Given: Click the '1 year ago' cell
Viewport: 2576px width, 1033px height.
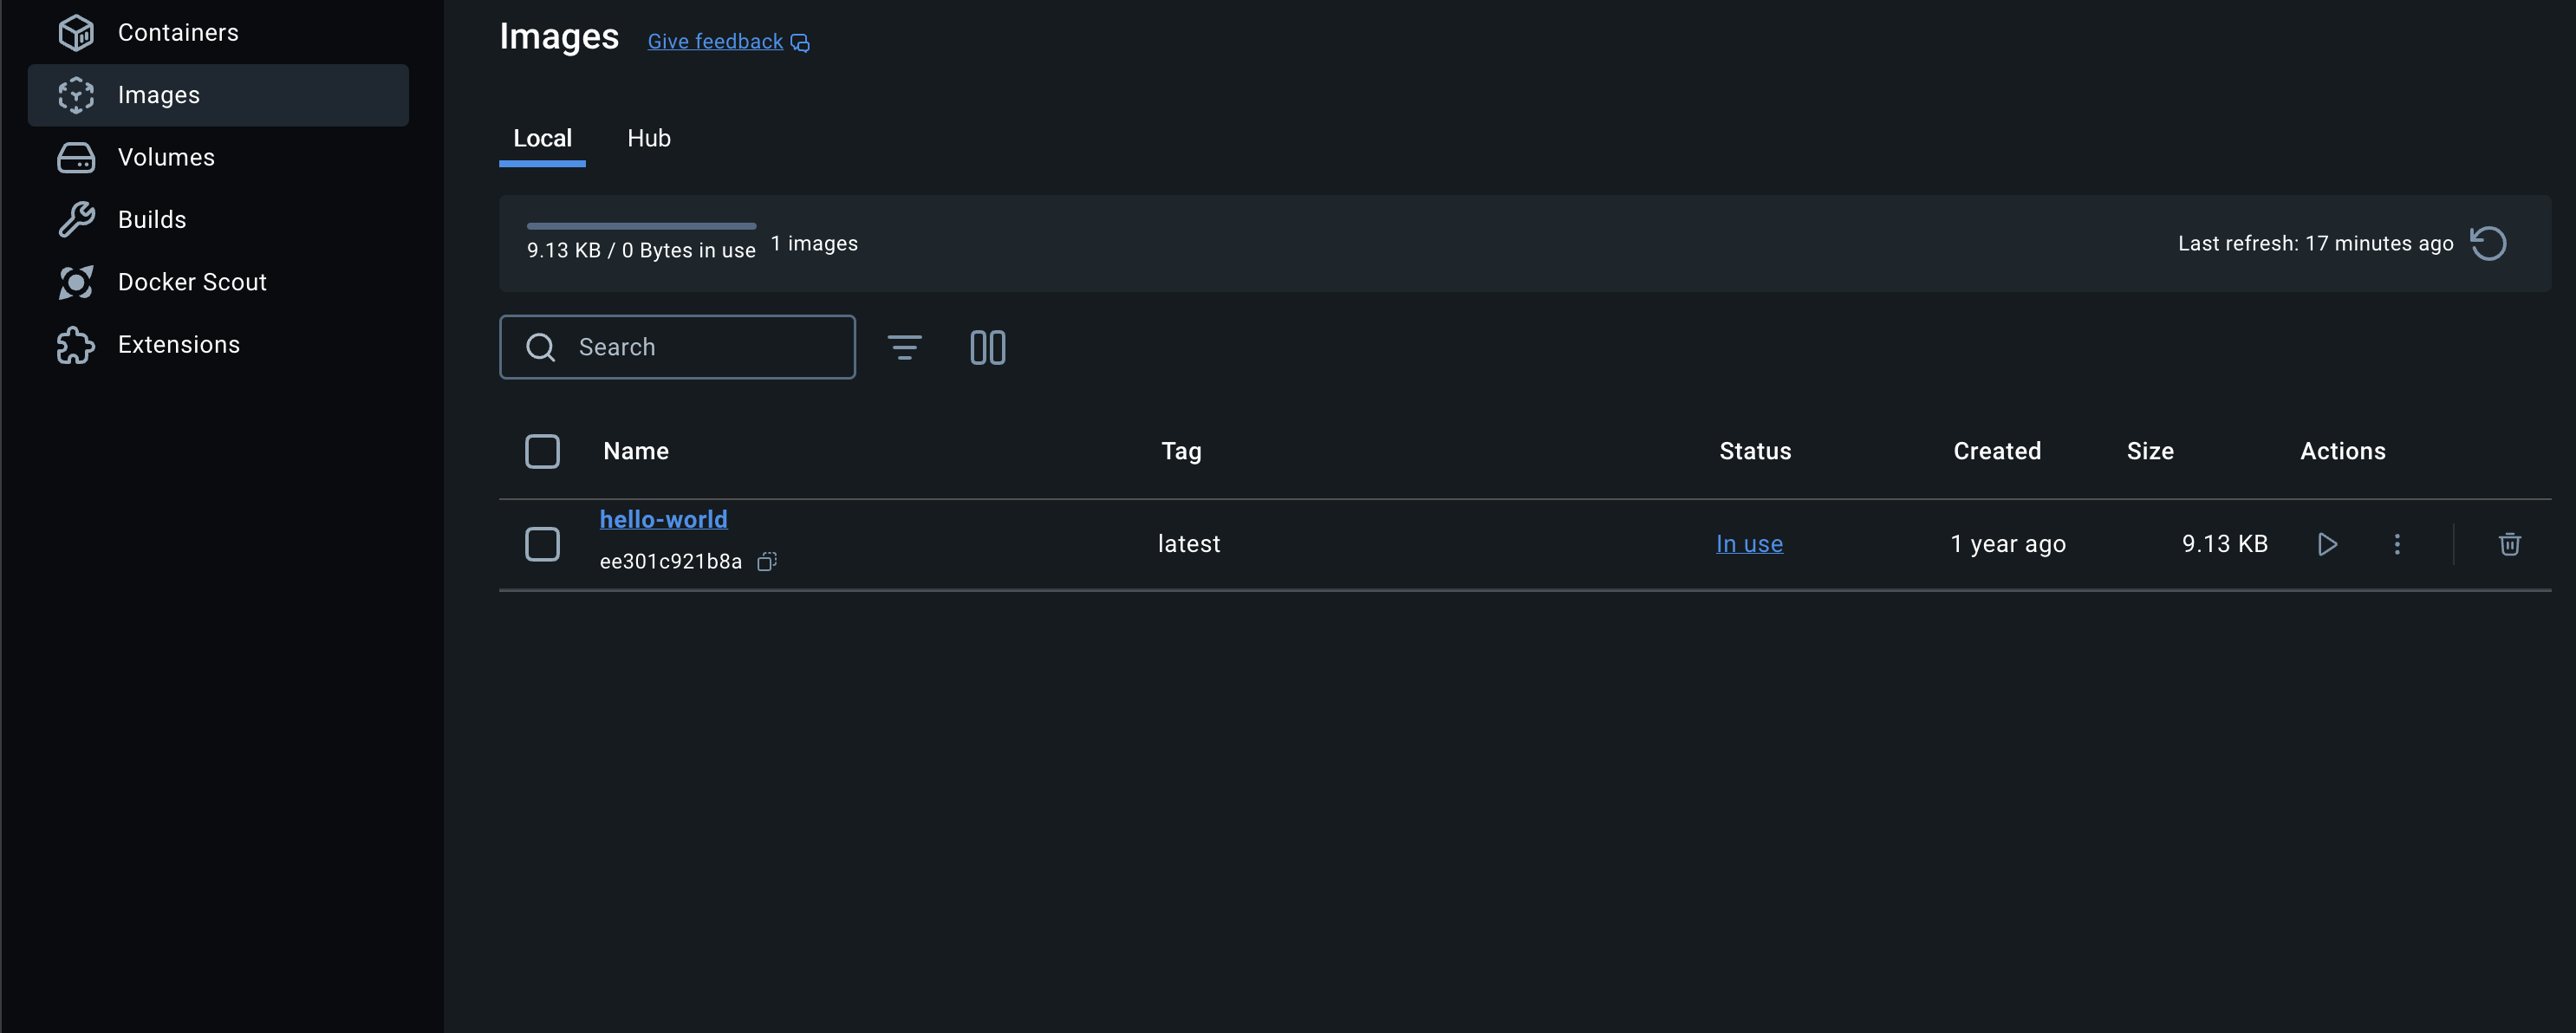Looking at the screenshot, I should 2008,544.
